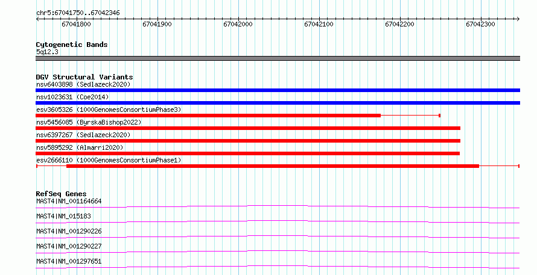This screenshot has width=537, height=275.
Task: Open the DGV Structural Variants track heading
Action: pyautogui.click(x=84, y=77)
